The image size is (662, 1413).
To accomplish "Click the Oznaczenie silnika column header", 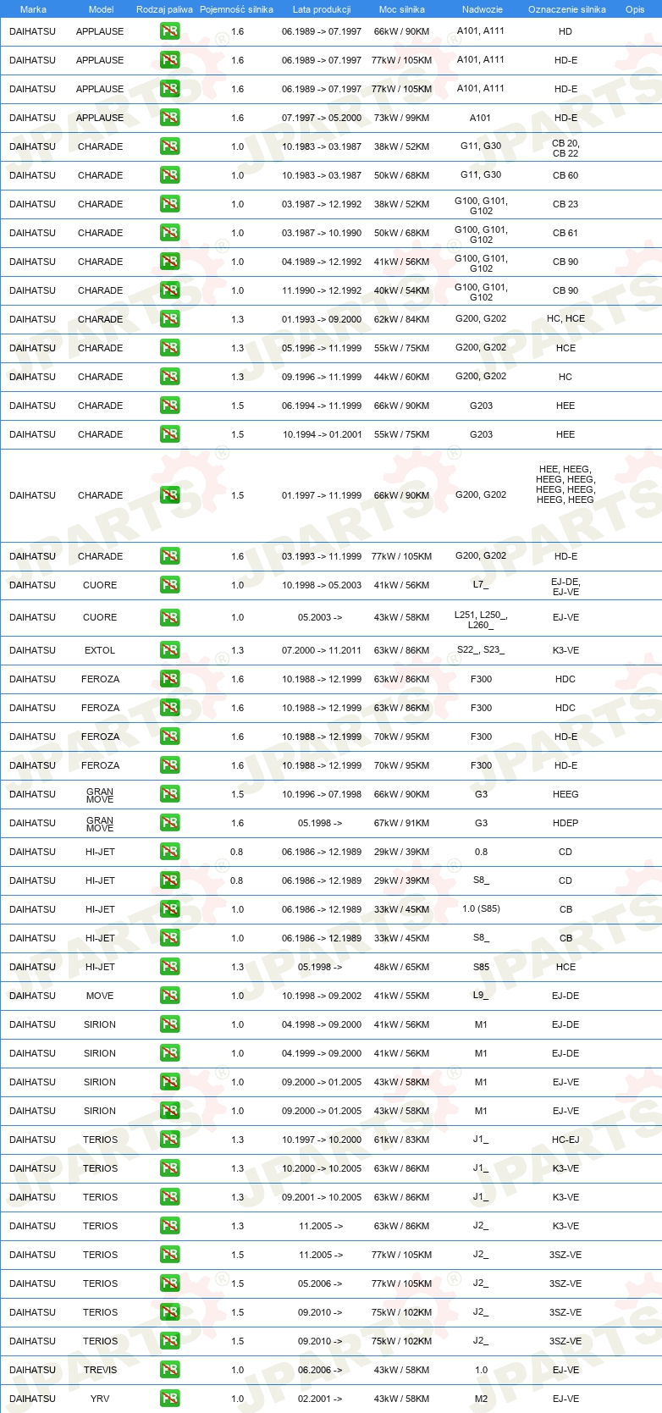I will tap(567, 9).
